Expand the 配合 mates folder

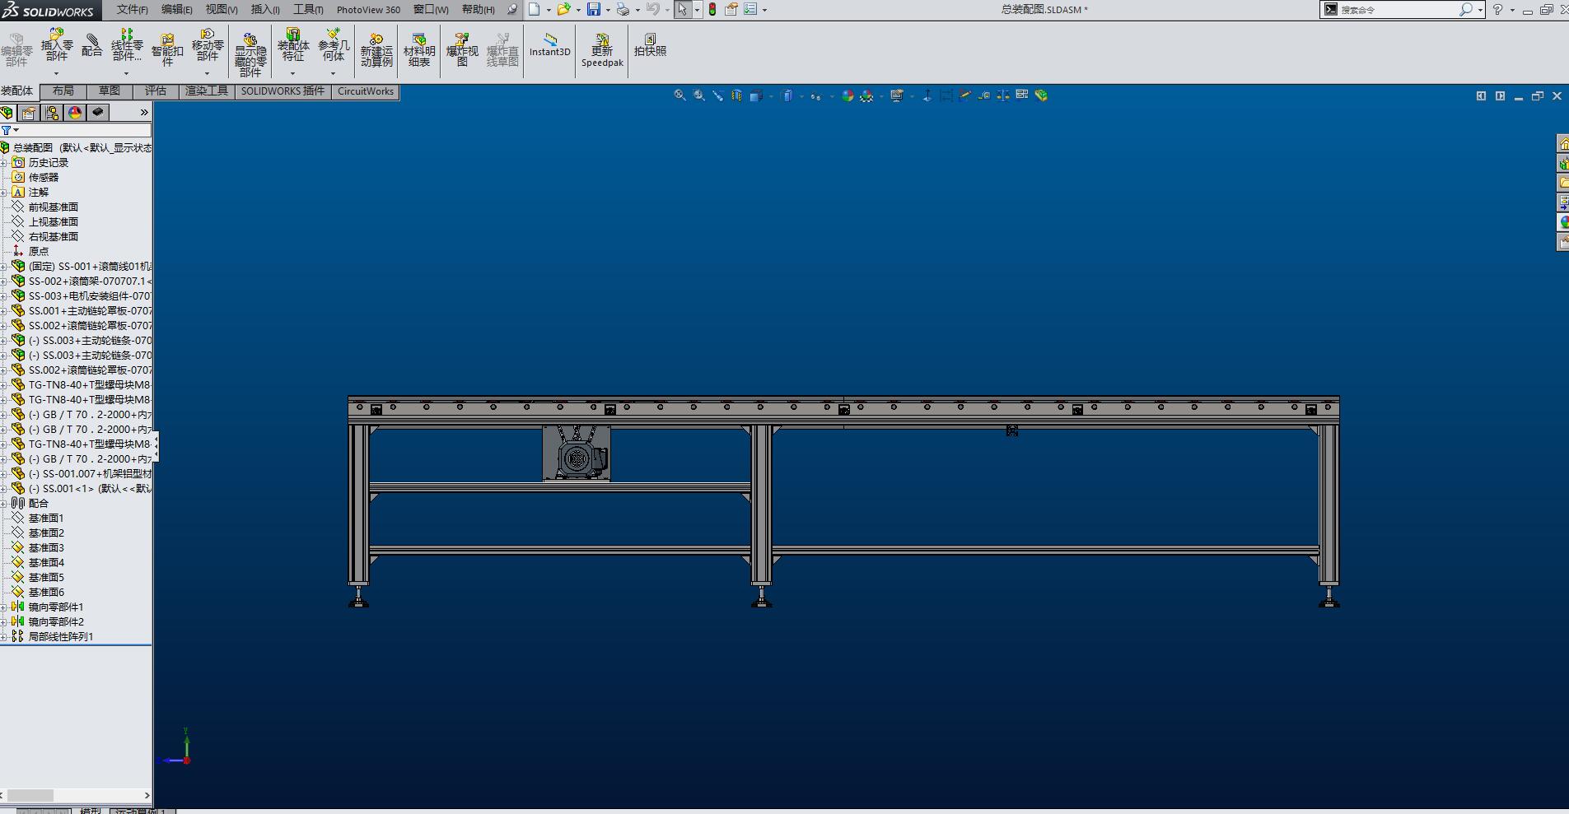(4, 504)
